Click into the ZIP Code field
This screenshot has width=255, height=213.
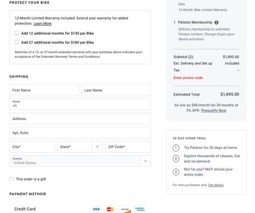128,146
